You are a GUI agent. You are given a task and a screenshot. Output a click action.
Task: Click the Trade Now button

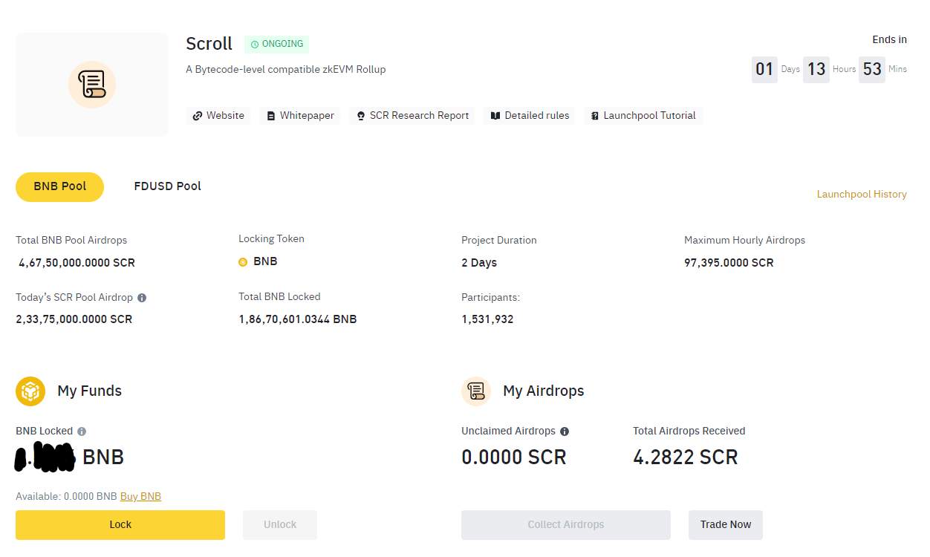tap(726, 525)
